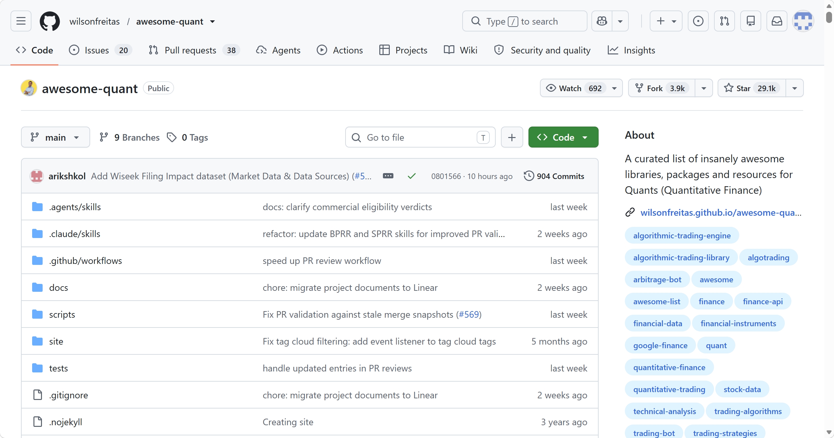Open the Projects tab
Viewport: 834px width, 438px height.
point(403,50)
